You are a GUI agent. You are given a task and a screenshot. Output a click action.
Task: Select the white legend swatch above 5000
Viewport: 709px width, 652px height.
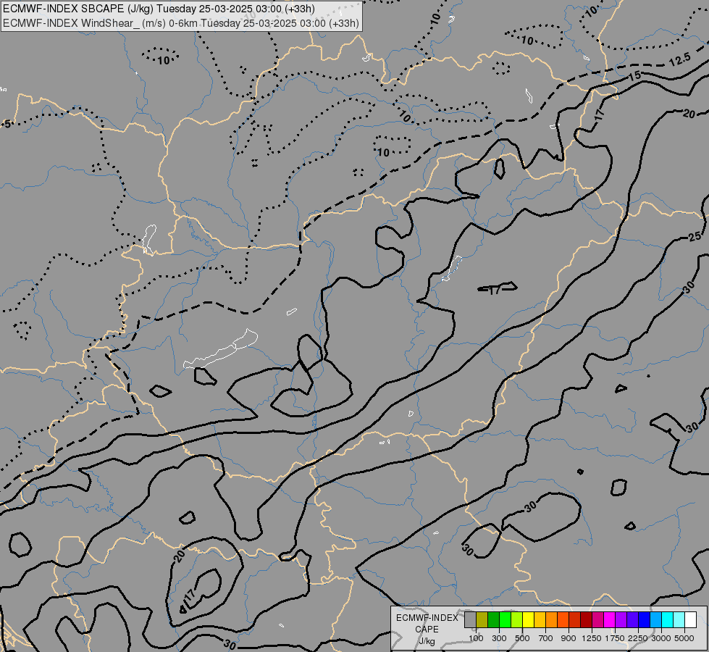pyautogui.click(x=690, y=620)
